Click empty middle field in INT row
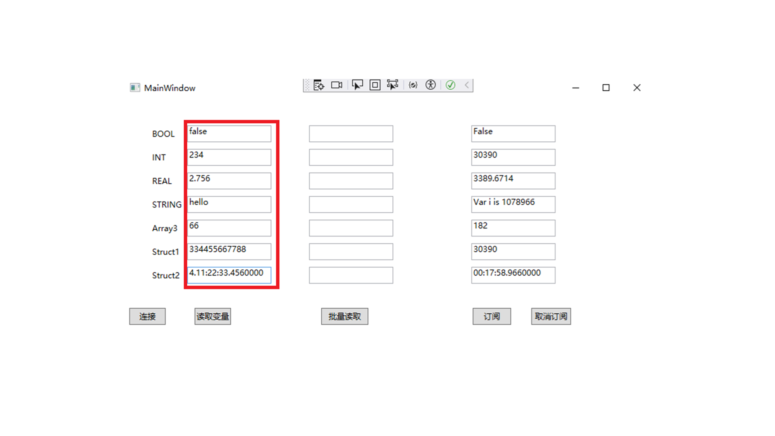Screen dimensions: 775x436 click(x=351, y=157)
